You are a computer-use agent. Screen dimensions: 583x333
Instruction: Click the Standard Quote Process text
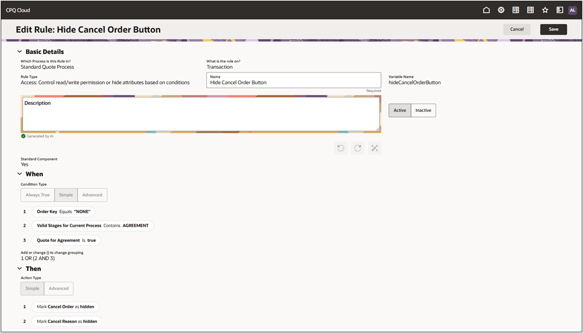pos(47,67)
